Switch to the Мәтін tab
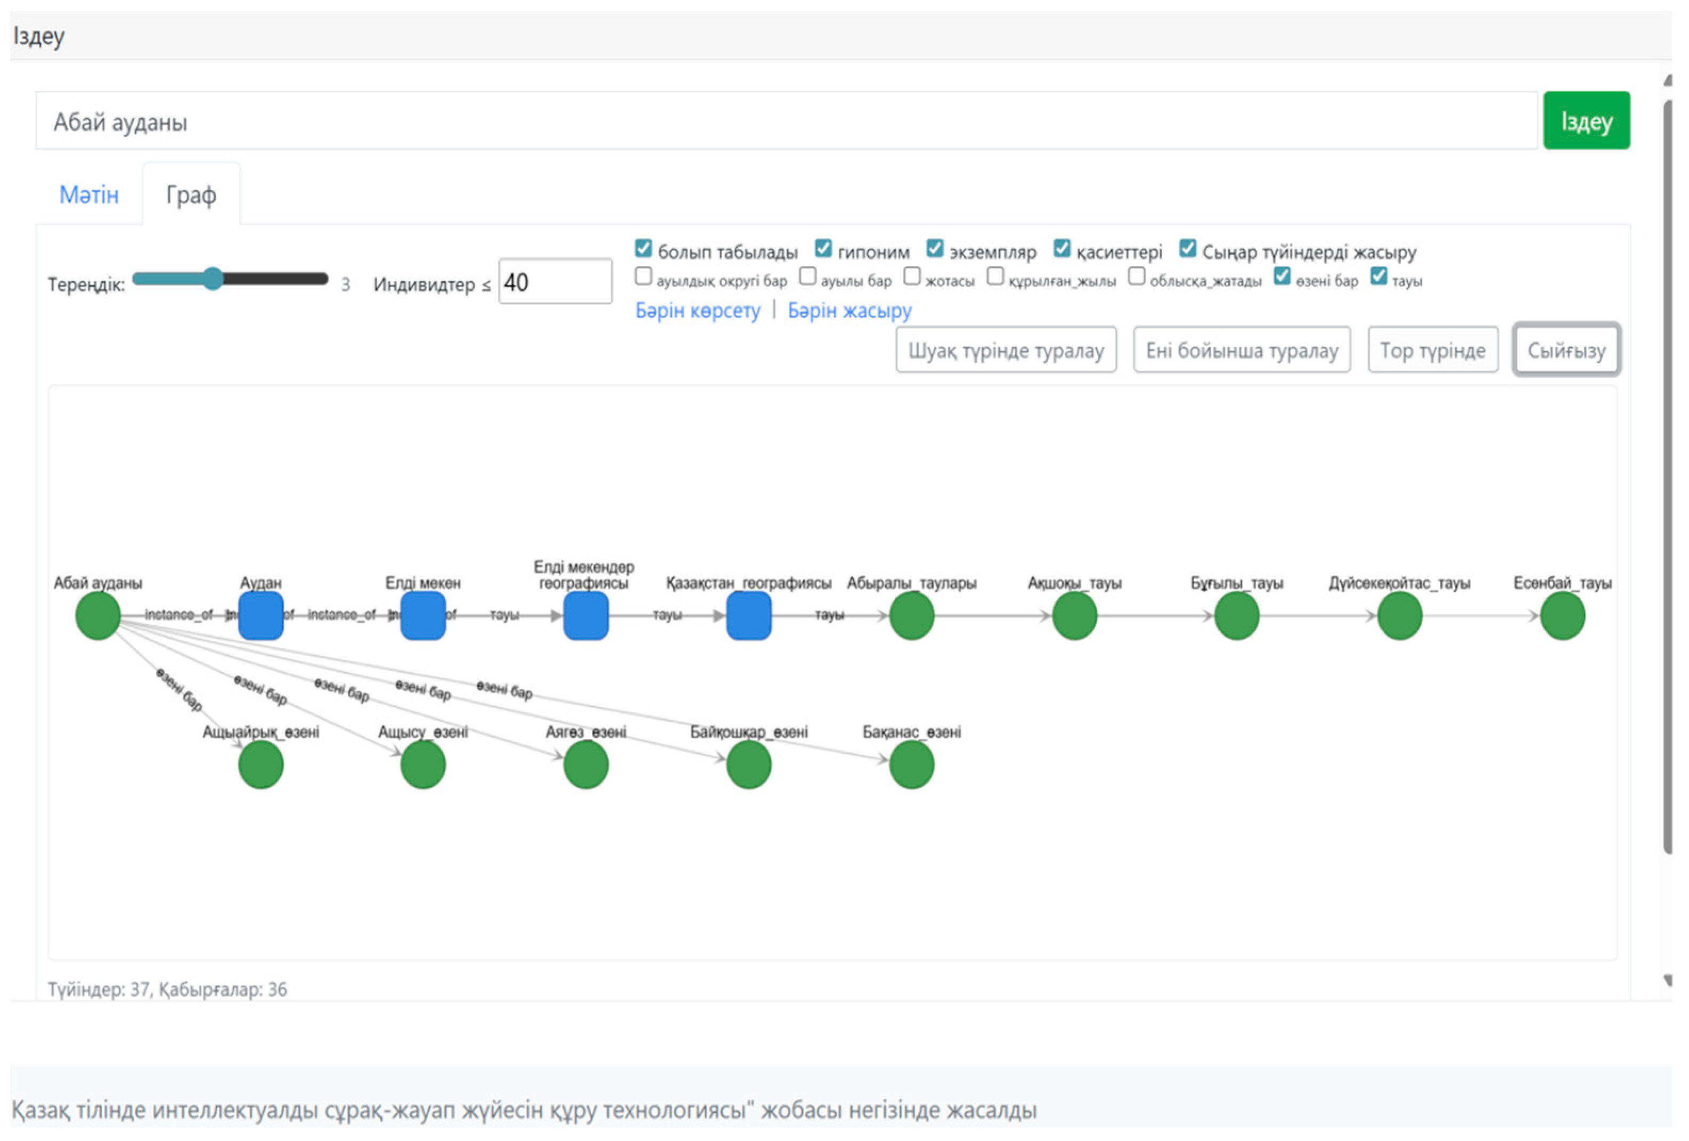This screenshot has height=1141, width=1689. pos(88,195)
